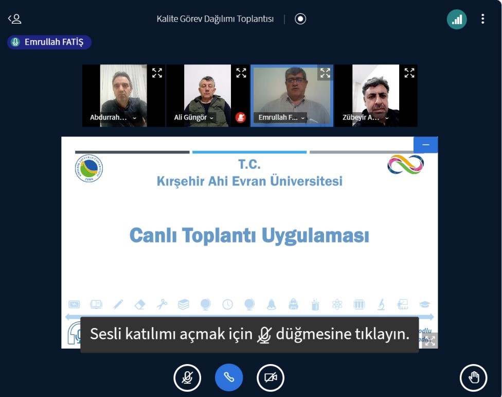Viewport: 502px width, 397px height.
Task: Open the participants list panel icon
Action: pyautogui.click(x=15, y=19)
